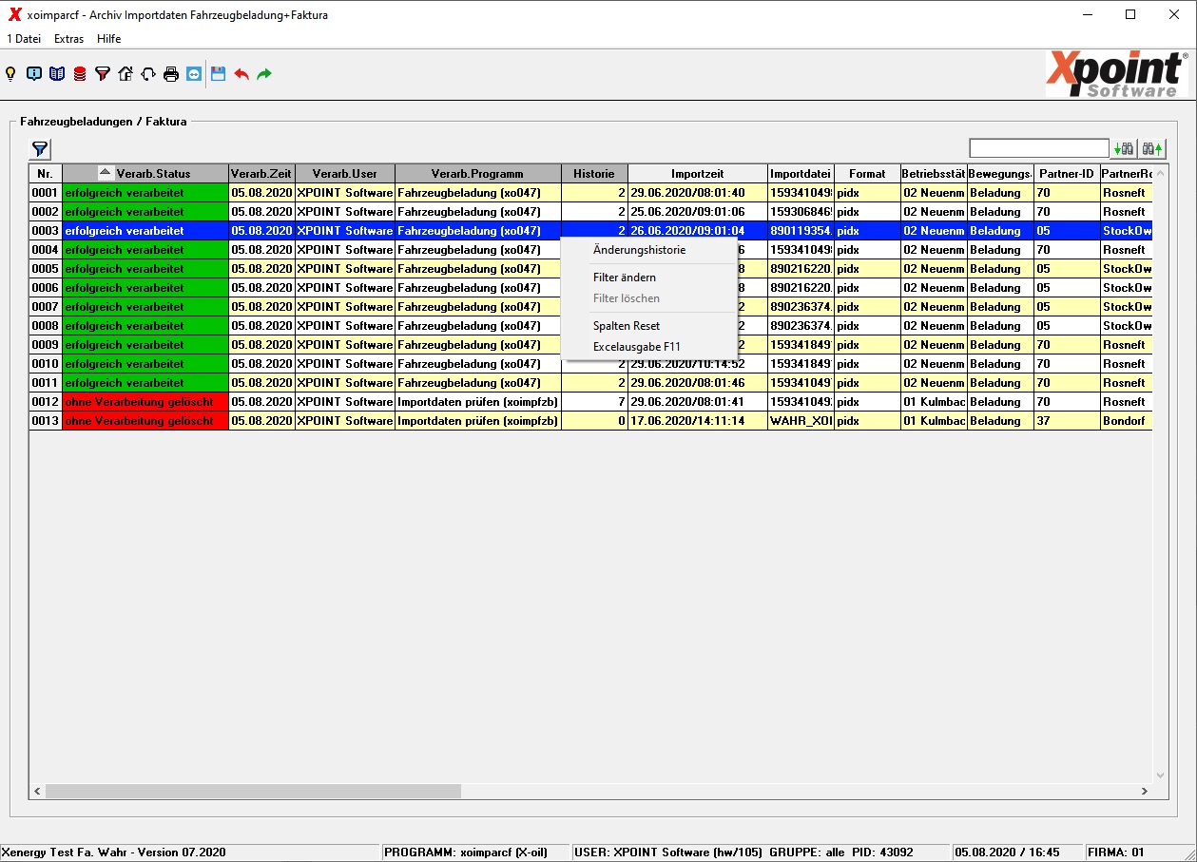Click import time '25.06.2020/09:01:06' in row 0002

click(x=698, y=212)
